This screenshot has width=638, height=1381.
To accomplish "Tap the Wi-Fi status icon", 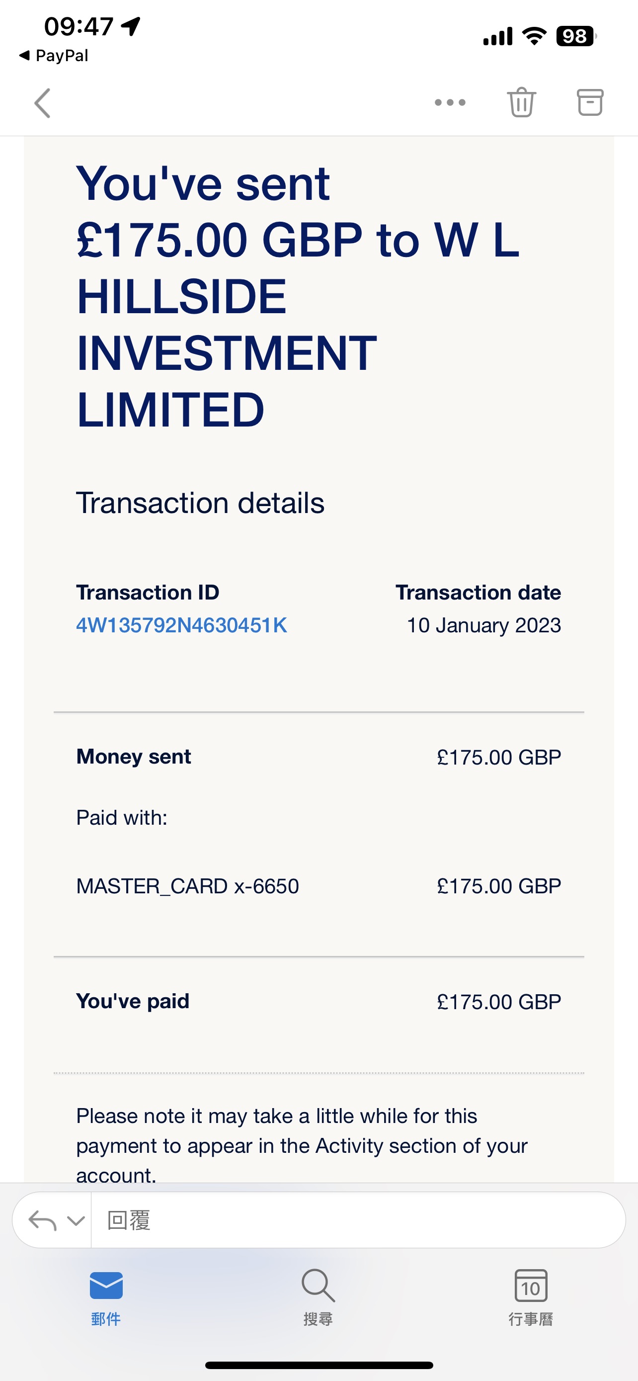I will point(534,36).
